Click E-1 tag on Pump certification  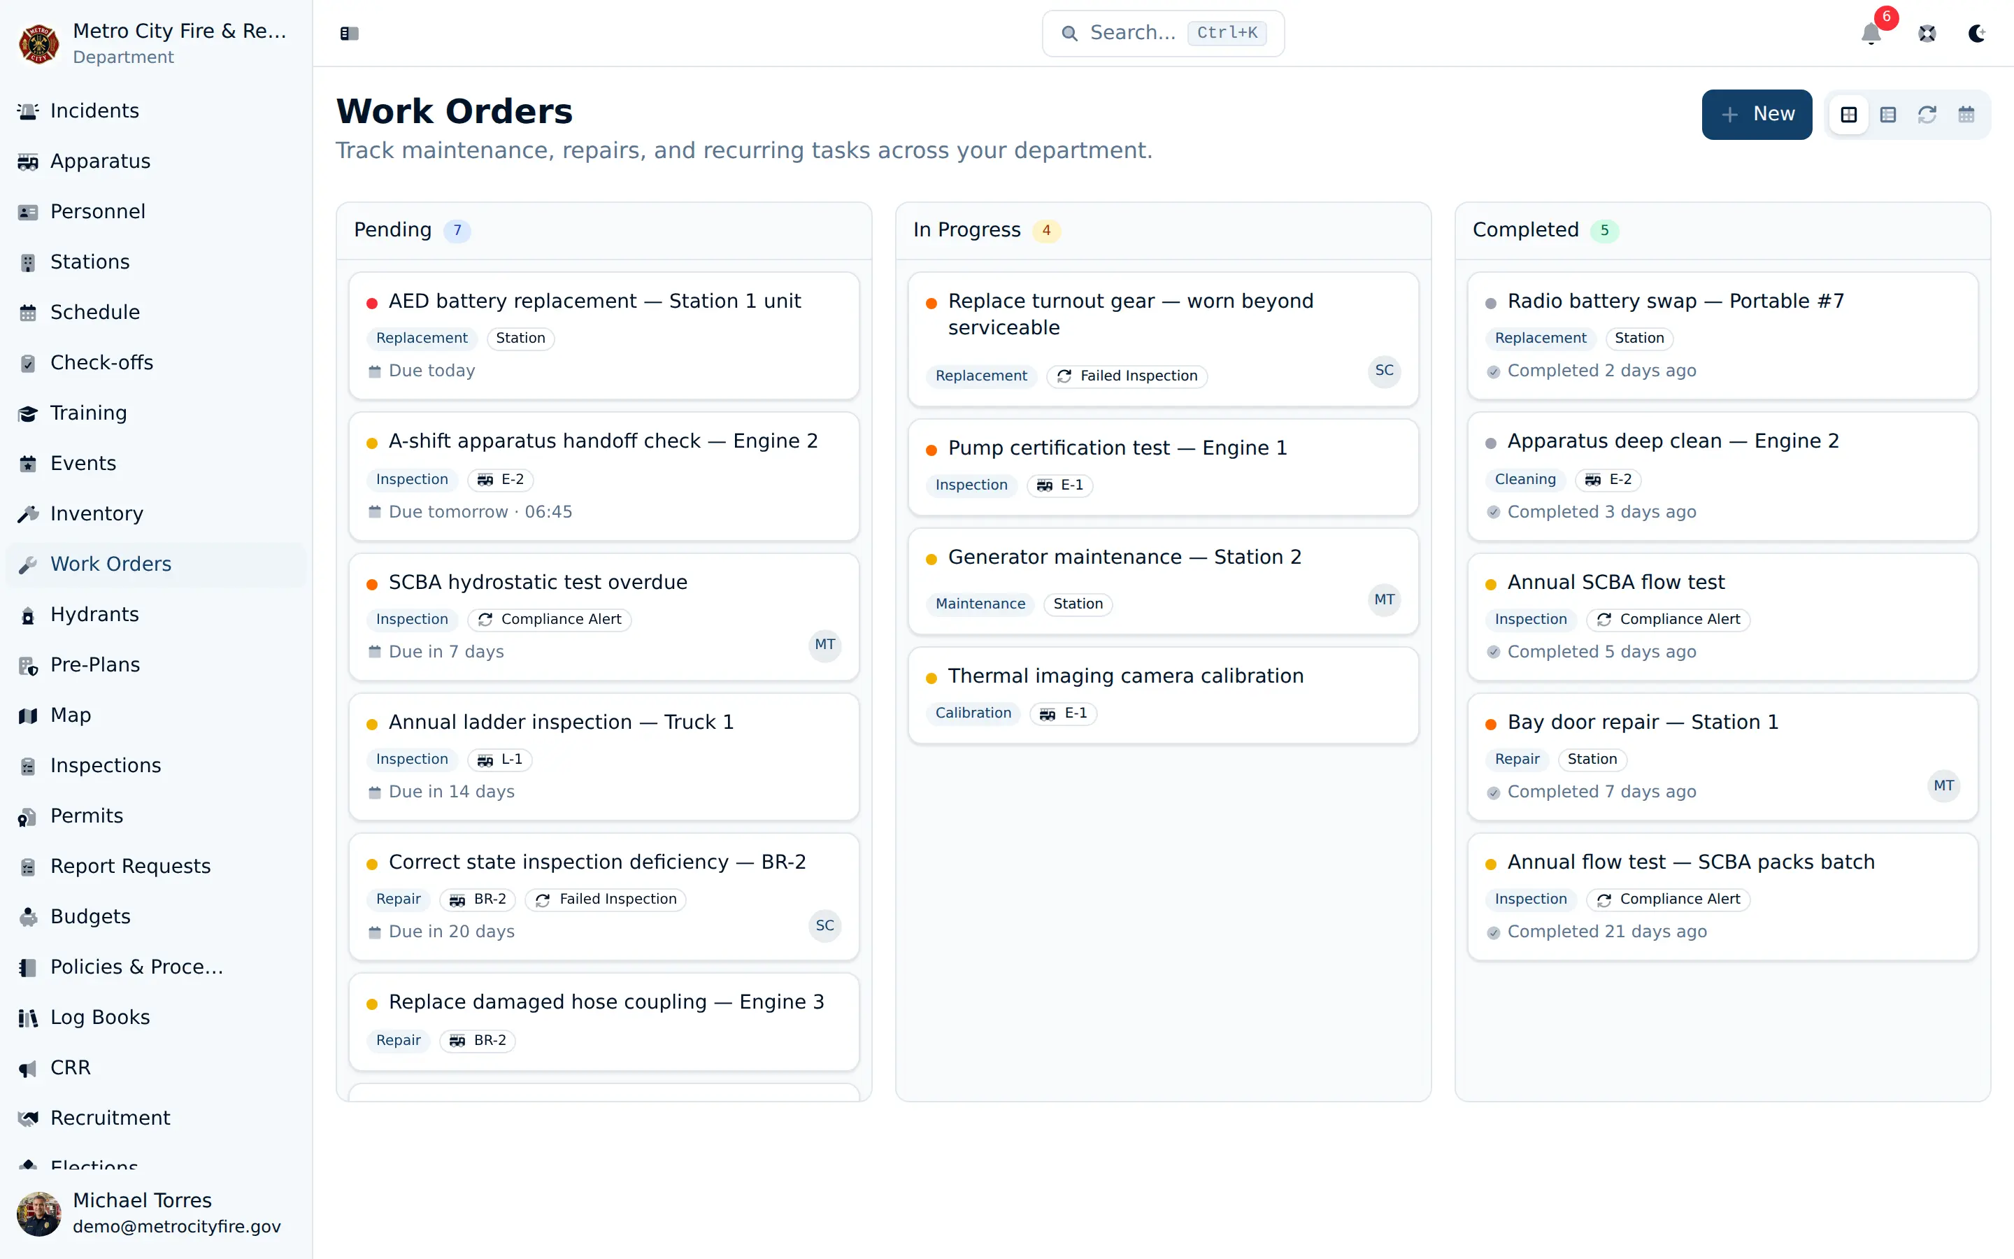click(1059, 485)
